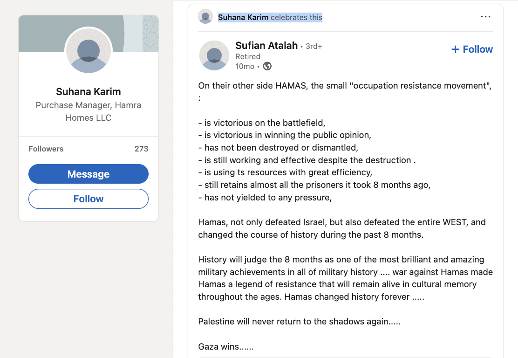Click Purchase Manager, Hamra Homes LLC headline
This screenshot has height=358, width=518.
[x=89, y=111]
